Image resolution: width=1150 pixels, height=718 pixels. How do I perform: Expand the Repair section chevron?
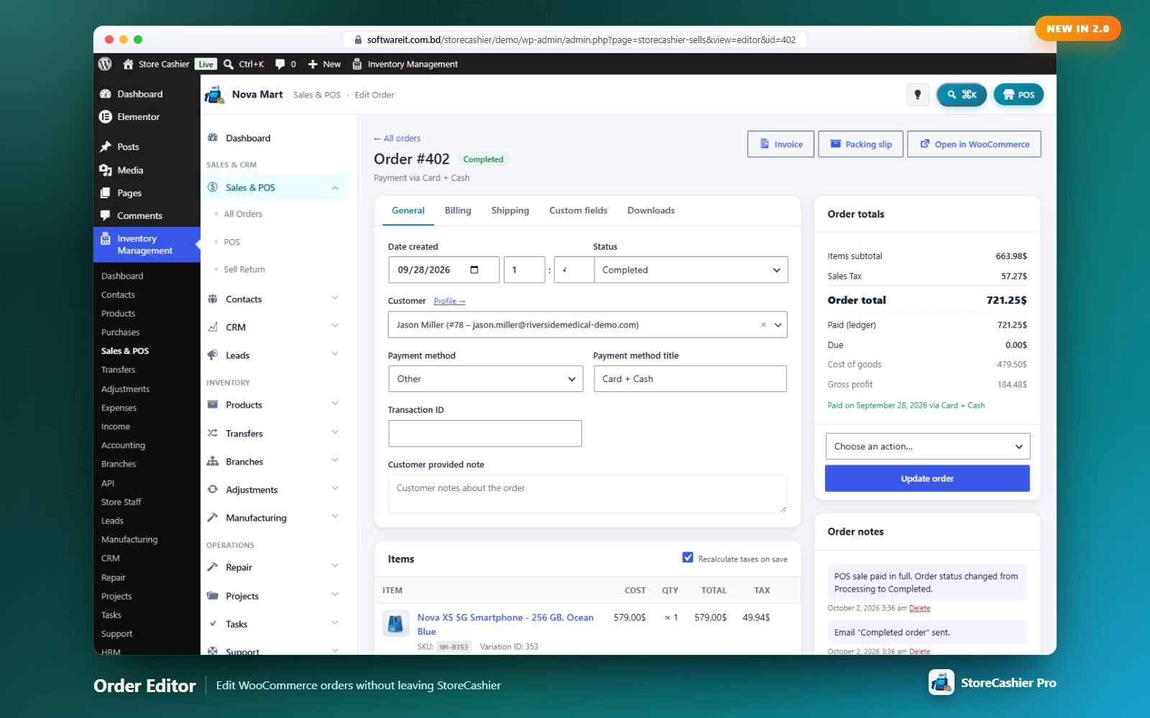[335, 566]
